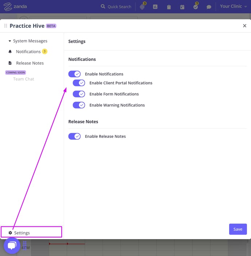Open Notifications in the sidebar
Image resolution: width=251 pixels, height=256 pixels.
28,51
